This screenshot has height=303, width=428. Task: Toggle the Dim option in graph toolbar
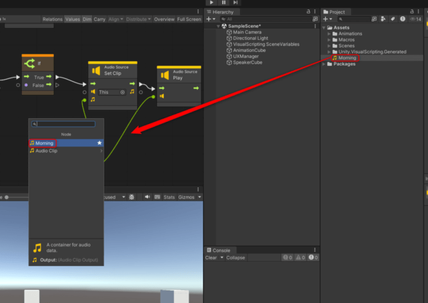[87, 19]
